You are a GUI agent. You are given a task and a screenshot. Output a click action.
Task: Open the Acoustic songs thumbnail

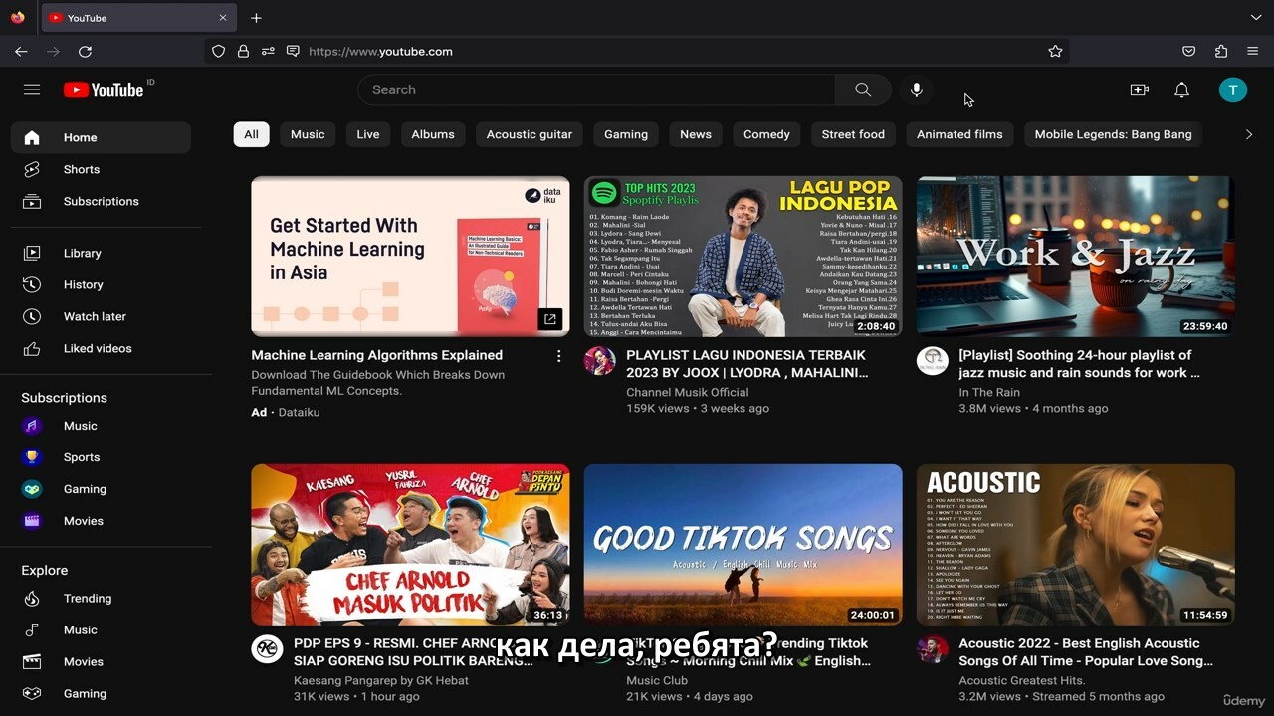click(x=1075, y=545)
